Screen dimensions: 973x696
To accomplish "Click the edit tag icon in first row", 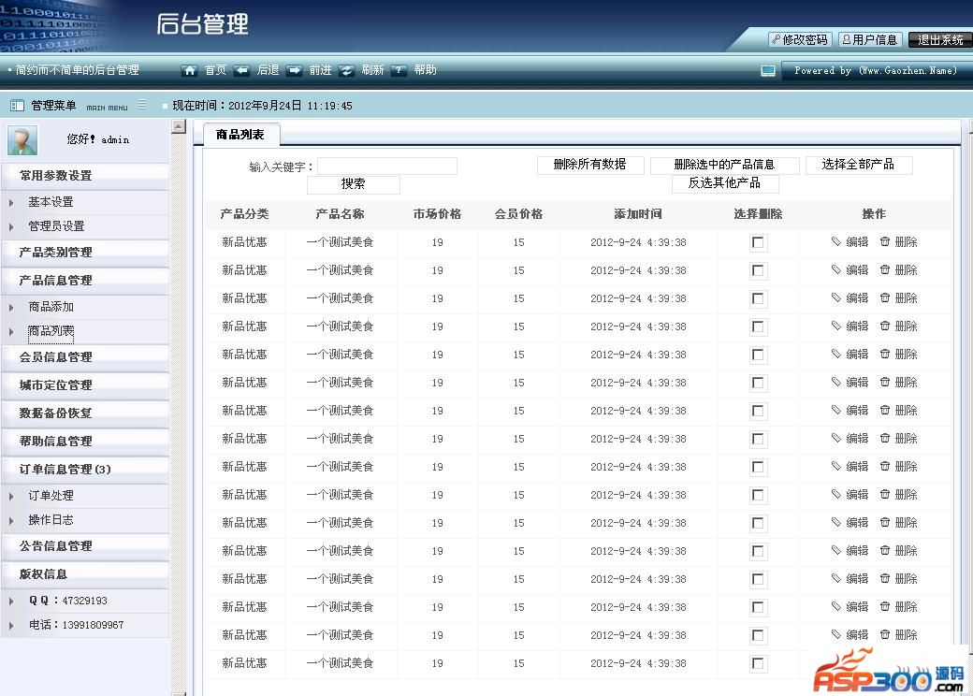I will click(836, 242).
